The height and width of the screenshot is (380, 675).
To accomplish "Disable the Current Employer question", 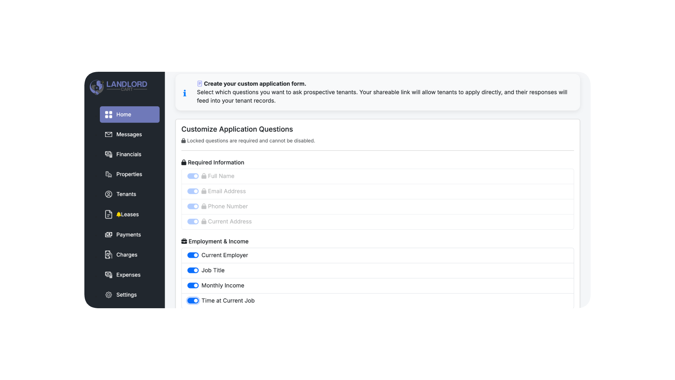I will click(x=193, y=255).
